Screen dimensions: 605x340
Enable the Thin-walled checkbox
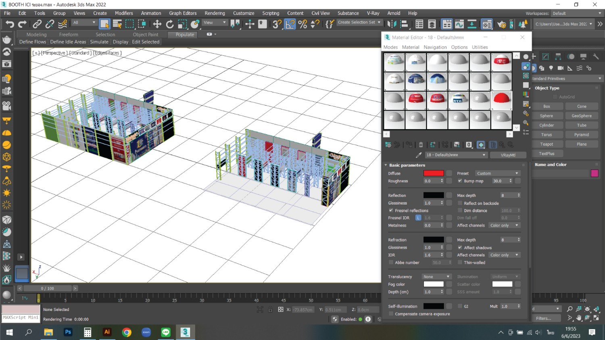click(460, 263)
